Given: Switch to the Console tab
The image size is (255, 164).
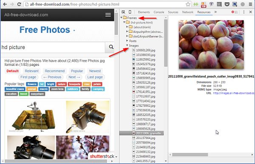Looking at the screenshot, I should [x=159, y=12].
